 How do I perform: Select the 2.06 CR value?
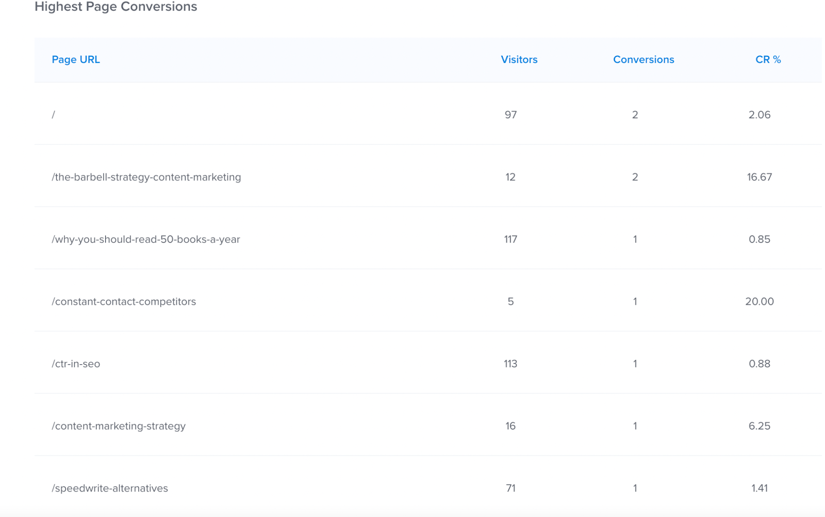(x=759, y=115)
